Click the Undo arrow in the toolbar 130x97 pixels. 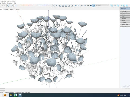click(x=2, y=6)
